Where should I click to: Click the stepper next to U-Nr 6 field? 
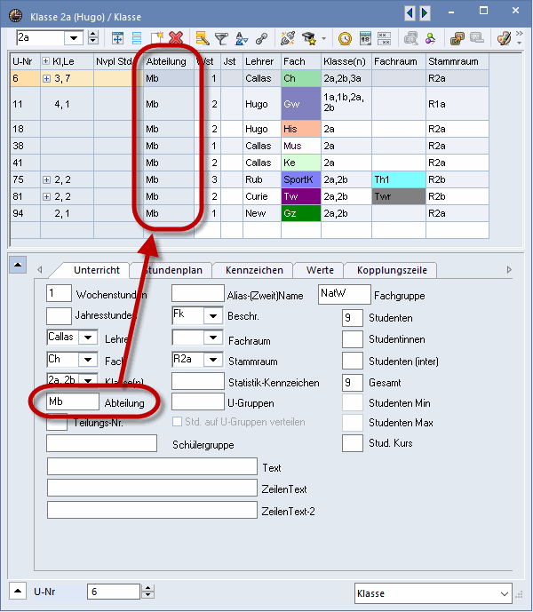pos(147,592)
